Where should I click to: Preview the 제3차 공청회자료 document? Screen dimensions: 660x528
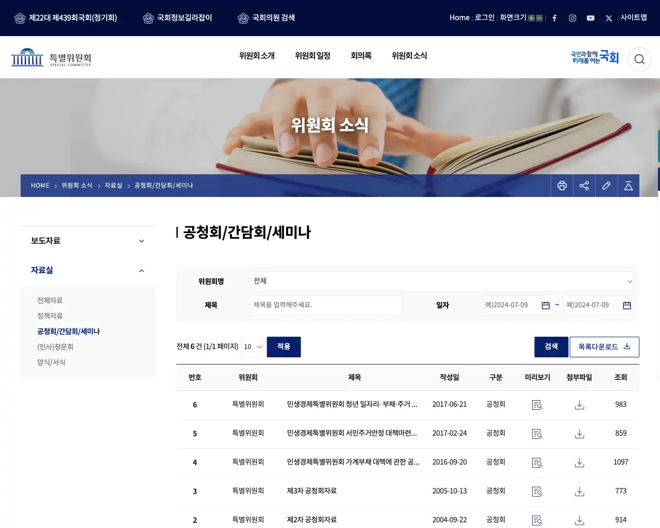point(537,492)
